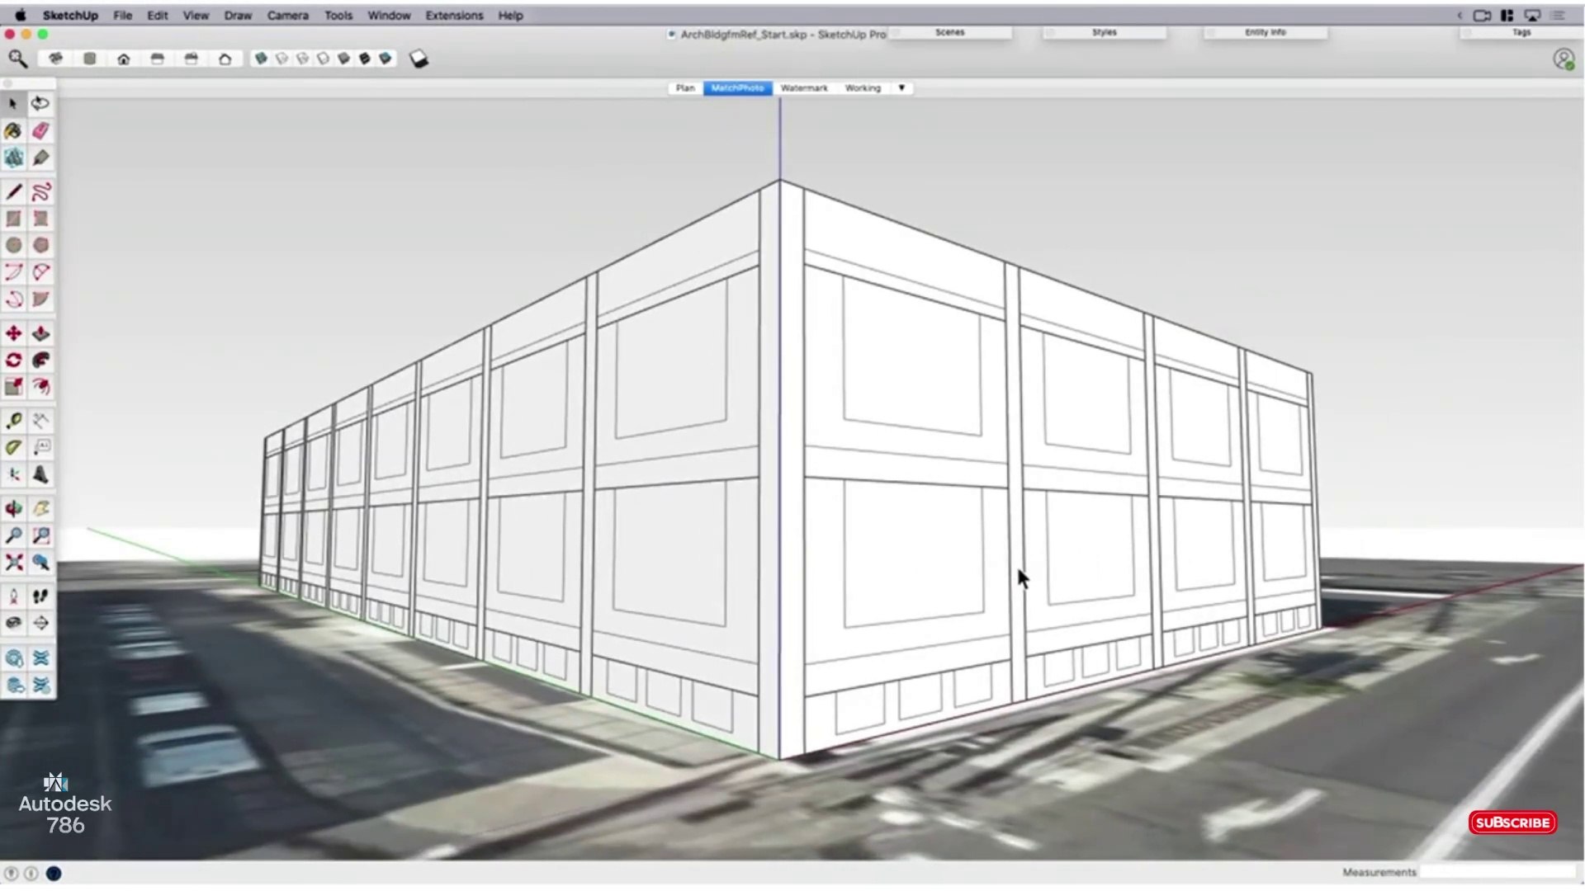
Task: Expand the Entity Info panel
Action: [x=1265, y=32]
